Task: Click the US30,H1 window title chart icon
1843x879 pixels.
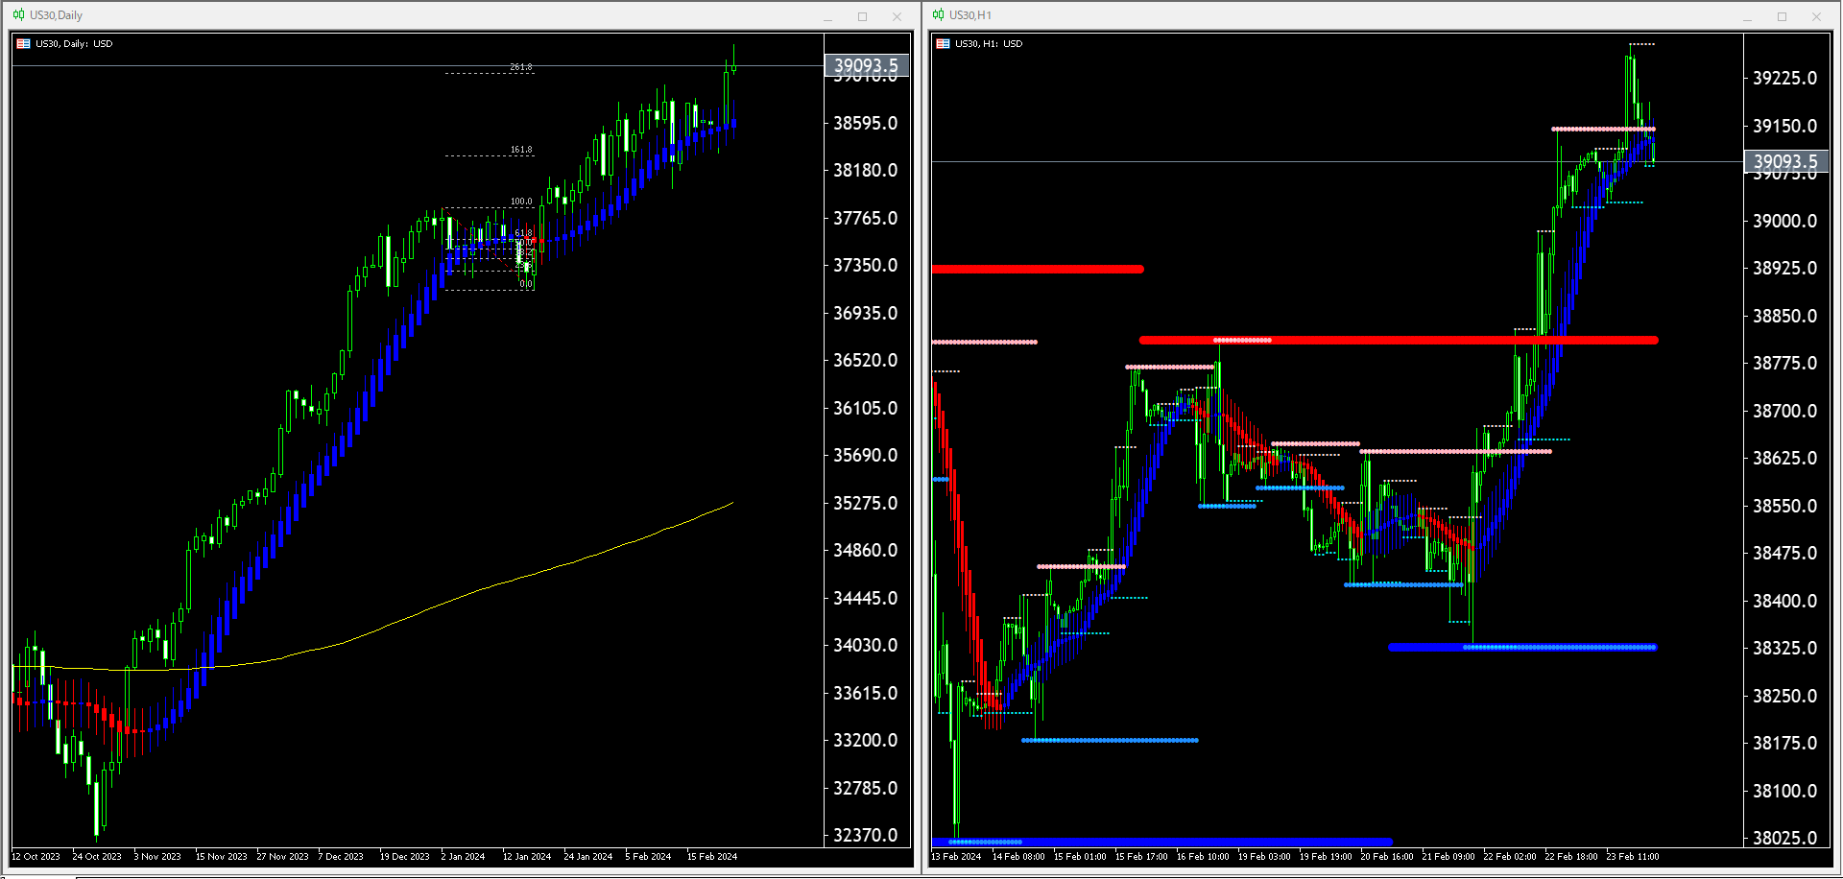Action: 939,15
